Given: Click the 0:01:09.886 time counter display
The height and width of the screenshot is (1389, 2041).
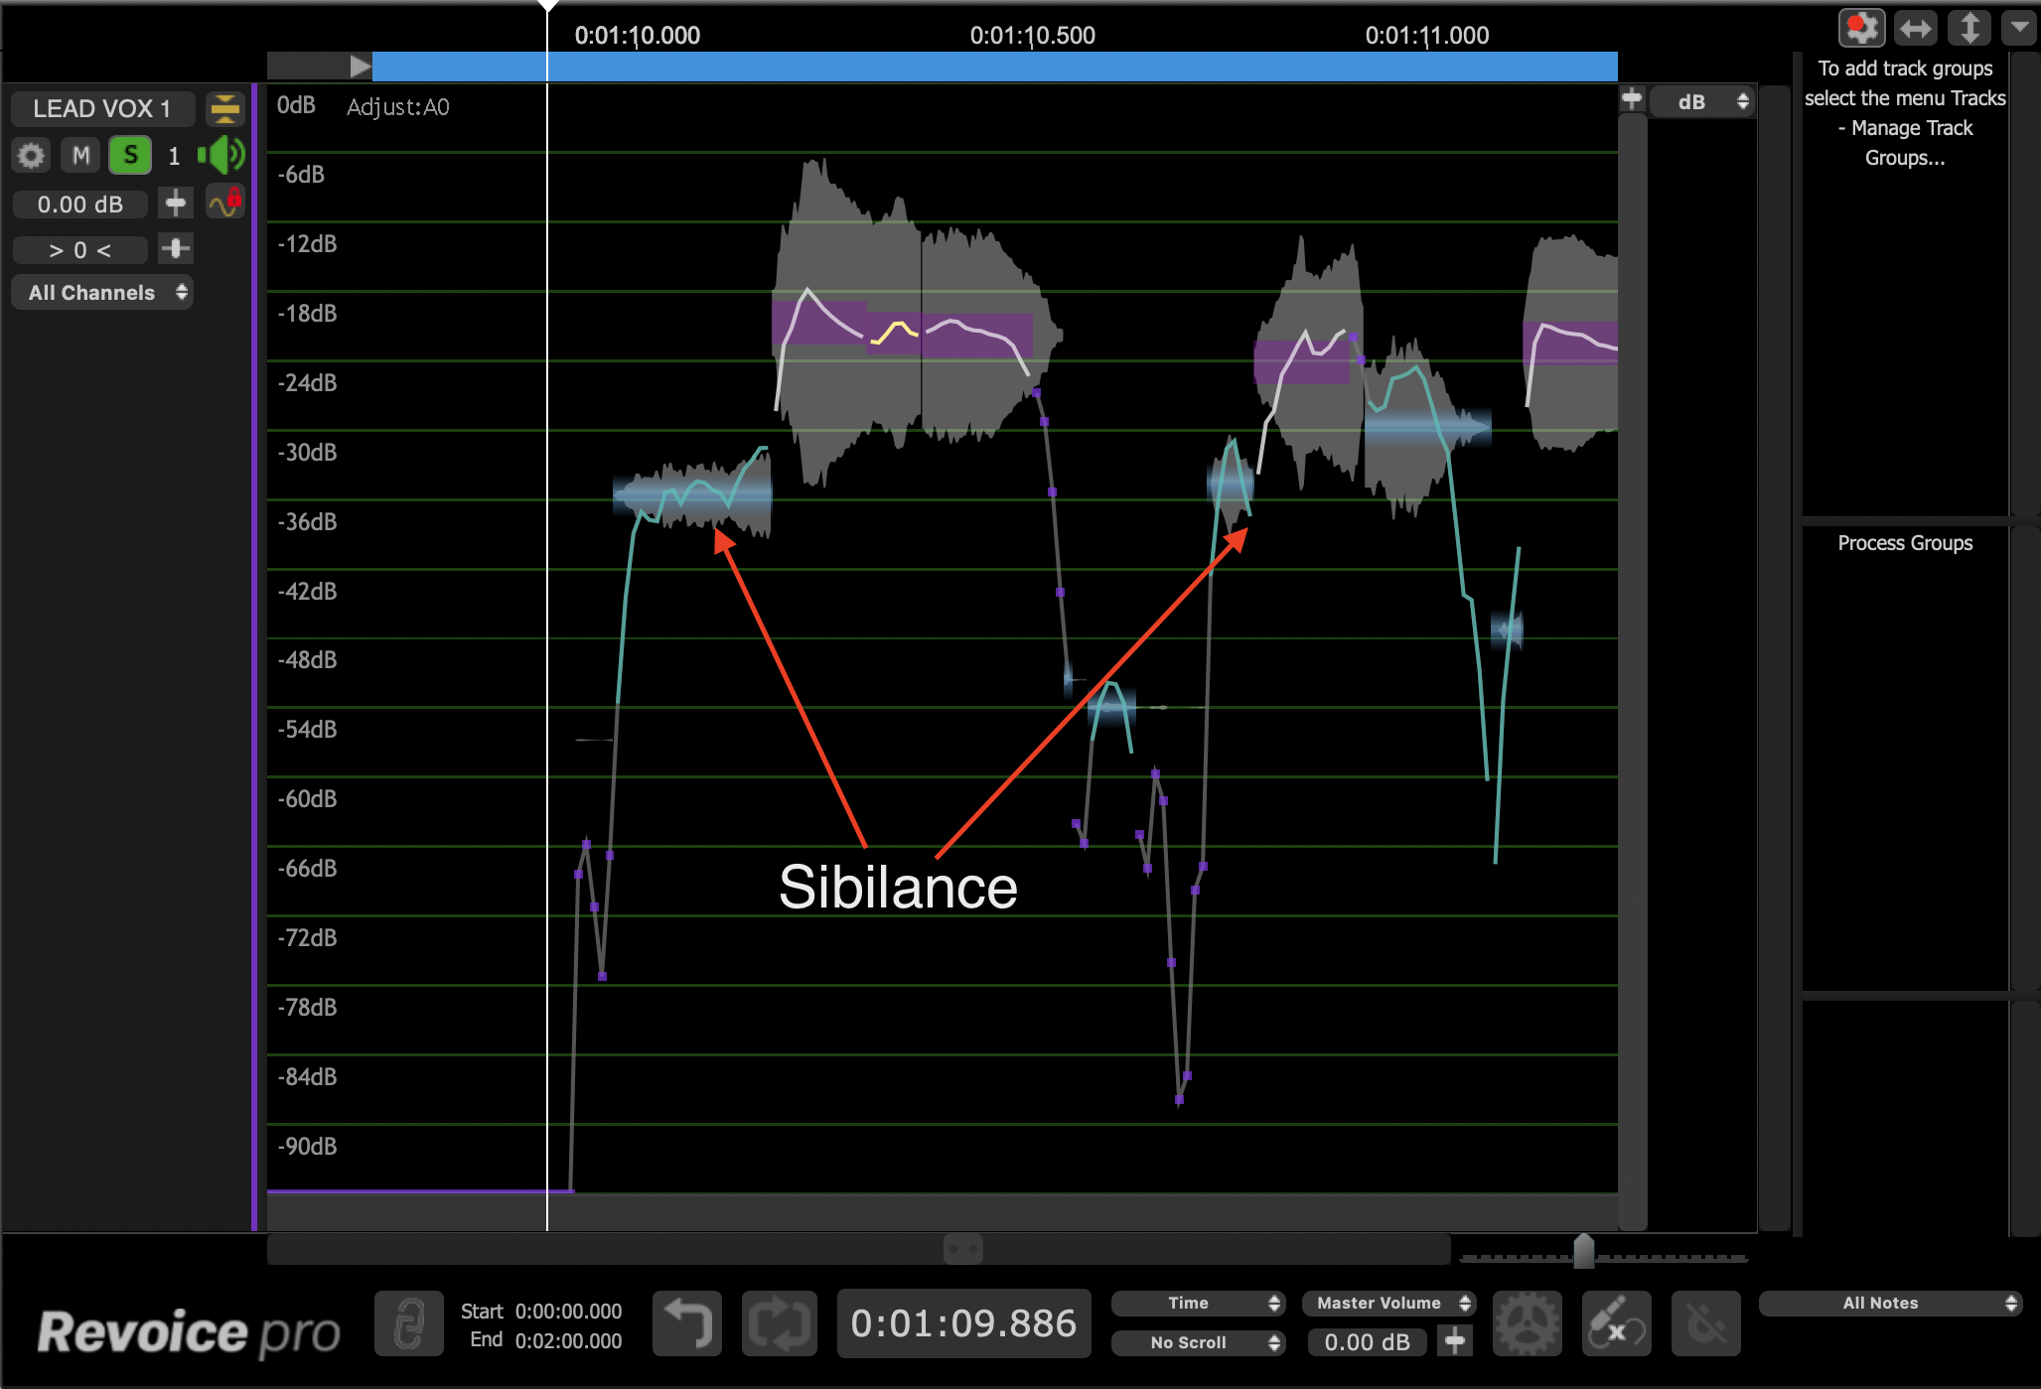Looking at the screenshot, I should tap(962, 1323).
